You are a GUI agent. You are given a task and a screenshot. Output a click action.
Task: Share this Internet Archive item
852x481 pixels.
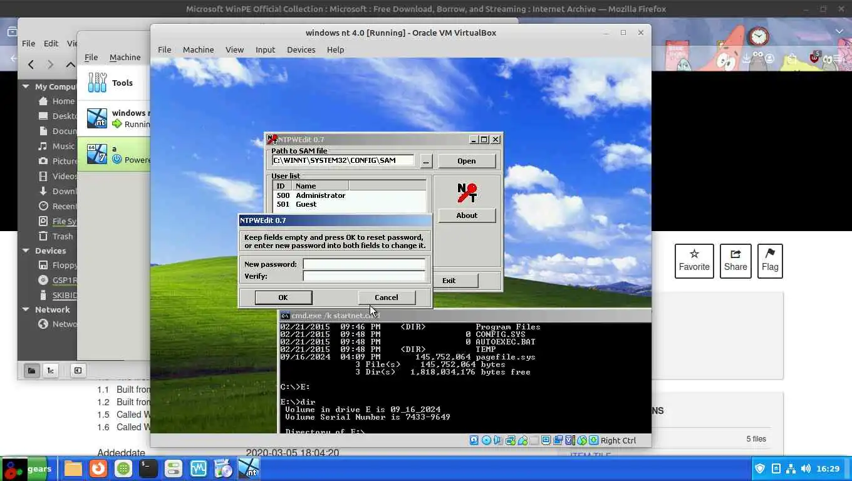coord(735,261)
